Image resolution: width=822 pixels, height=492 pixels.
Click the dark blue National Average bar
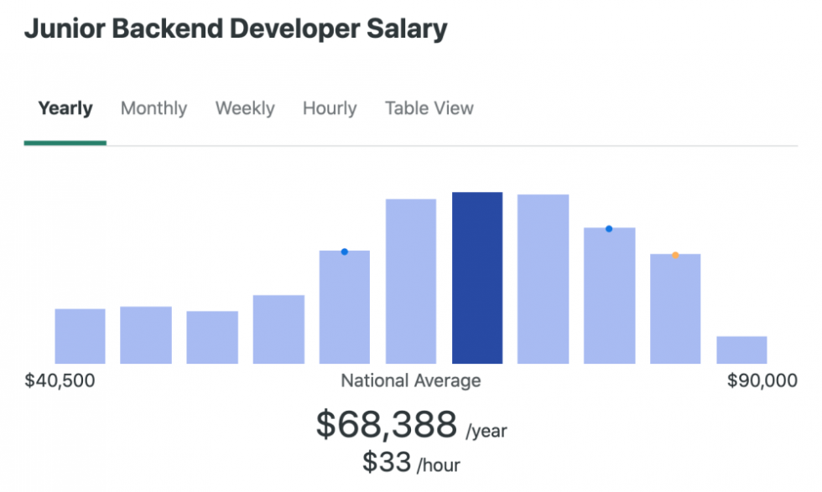(476, 277)
